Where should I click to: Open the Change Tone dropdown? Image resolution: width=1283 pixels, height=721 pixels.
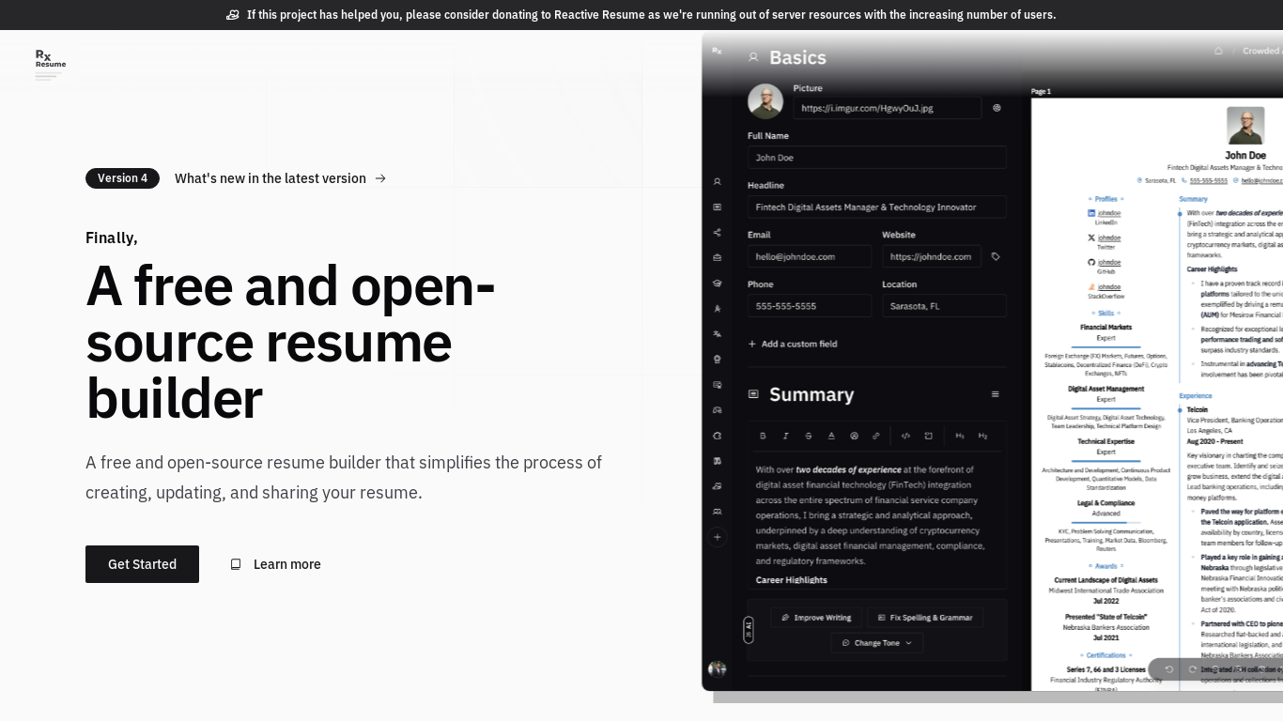click(877, 643)
